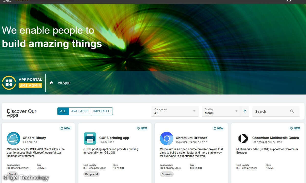The height and width of the screenshot is (183, 306).
Task: Click the search magnifier icon
Action: (292, 111)
